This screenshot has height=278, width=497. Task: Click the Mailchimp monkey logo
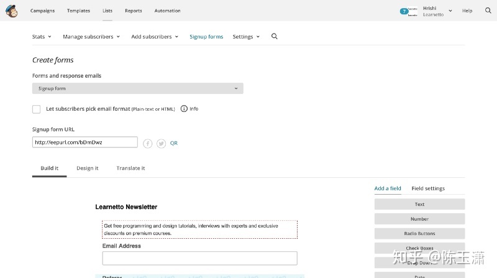click(x=12, y=11)
